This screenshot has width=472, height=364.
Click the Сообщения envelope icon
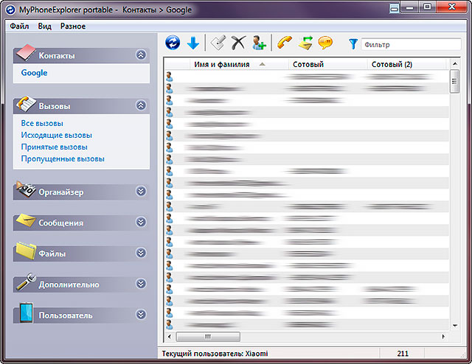tap(26, 220)
